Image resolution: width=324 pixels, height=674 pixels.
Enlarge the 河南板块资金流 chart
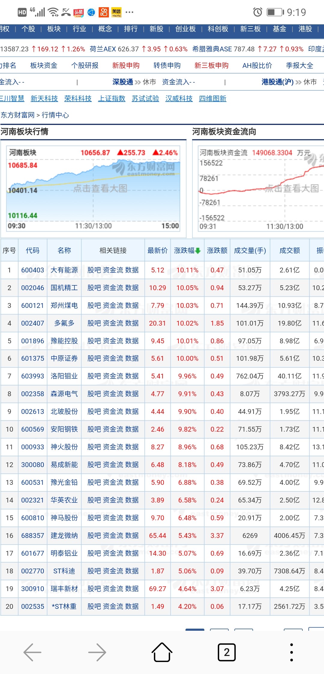tap(261, 189)
